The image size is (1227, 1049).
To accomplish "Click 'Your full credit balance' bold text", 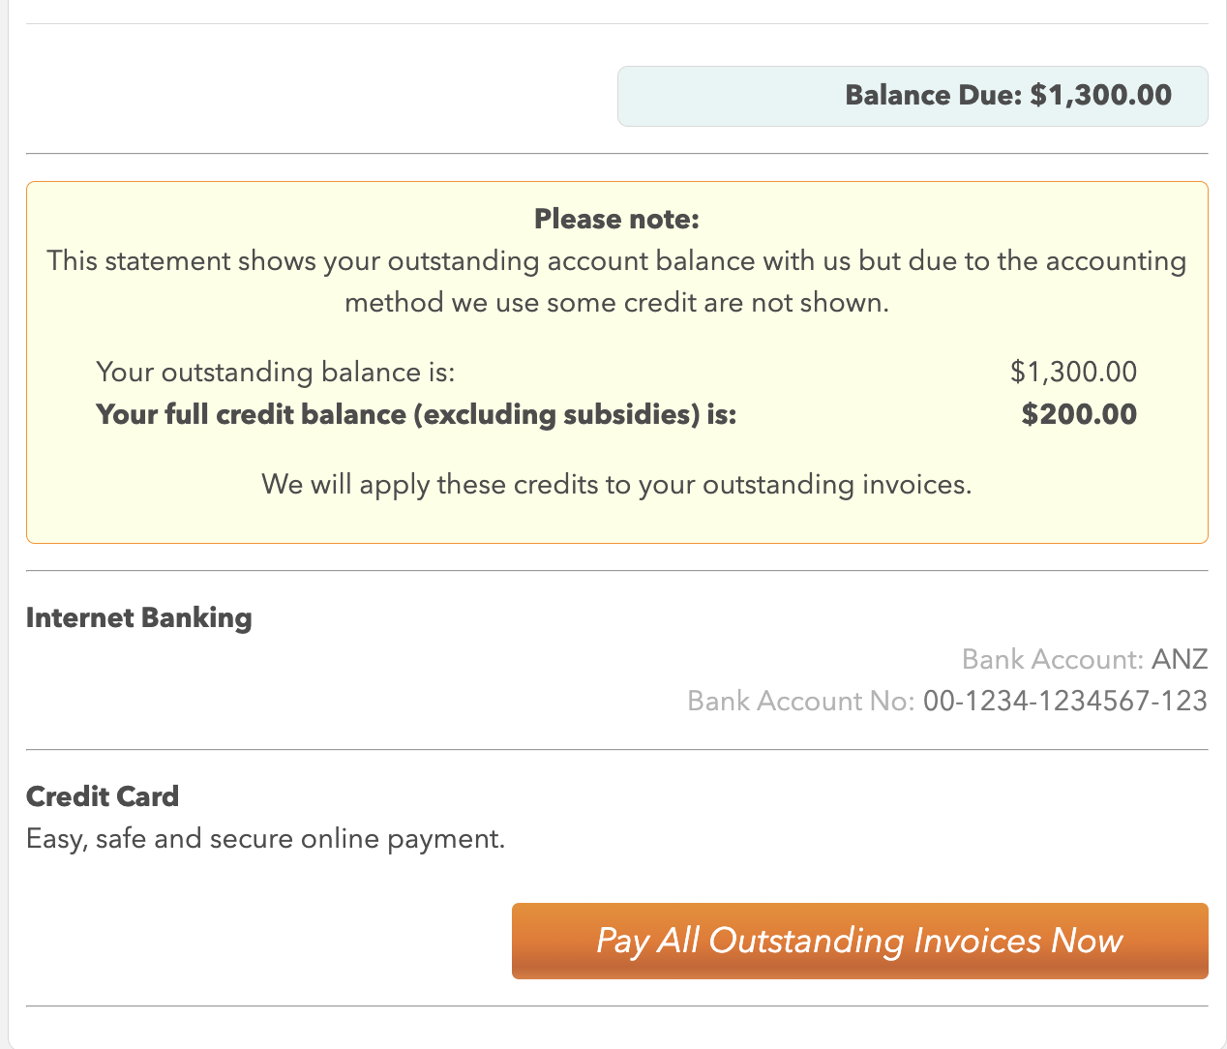I will (416, 414).
